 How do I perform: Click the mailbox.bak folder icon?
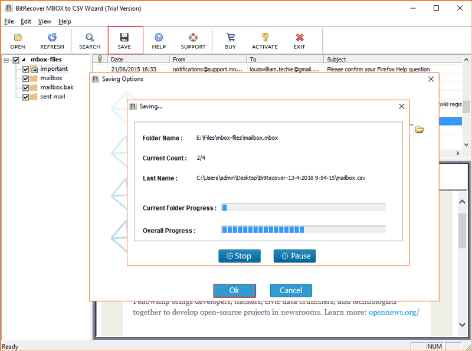34,87
